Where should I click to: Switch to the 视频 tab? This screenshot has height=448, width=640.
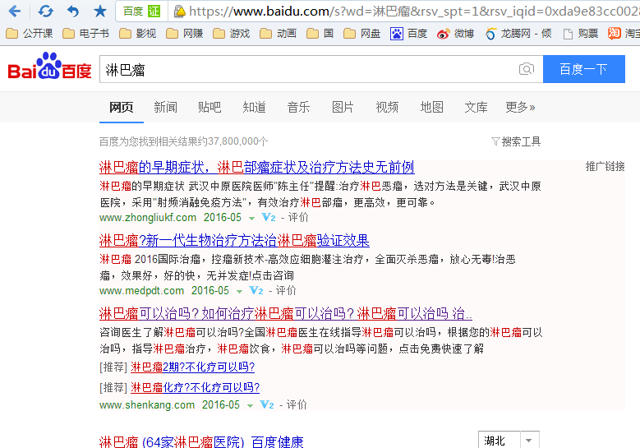click(x=387, y=107)
